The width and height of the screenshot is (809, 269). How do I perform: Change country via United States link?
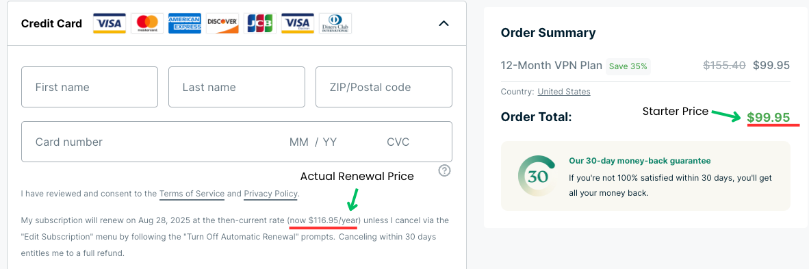[x=564, y=92]
